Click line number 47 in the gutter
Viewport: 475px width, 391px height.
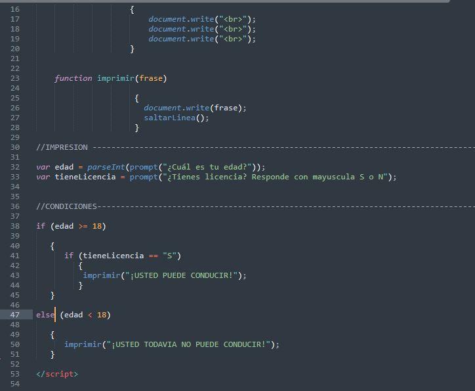tap(15, 315)
